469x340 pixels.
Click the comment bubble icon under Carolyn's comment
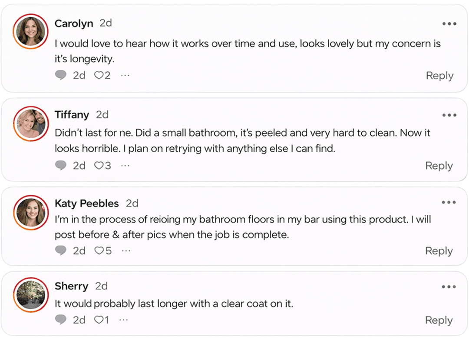pyautogui.click(x=61, y=75)
